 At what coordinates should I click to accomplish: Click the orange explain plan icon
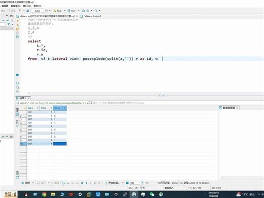(x=17, y=29)
